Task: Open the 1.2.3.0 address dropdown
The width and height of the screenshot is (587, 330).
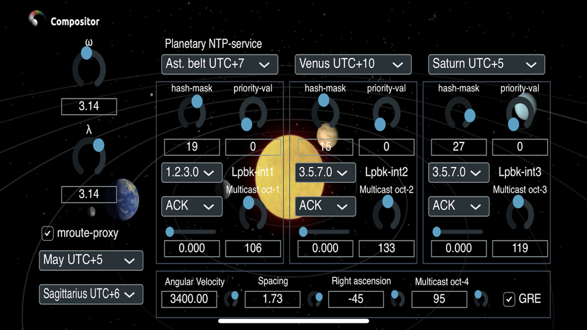Action: coord(192,173)
